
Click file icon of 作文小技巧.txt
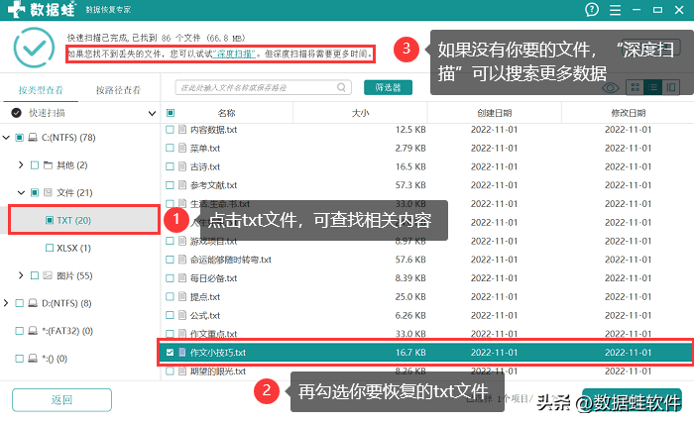(181, 353)
